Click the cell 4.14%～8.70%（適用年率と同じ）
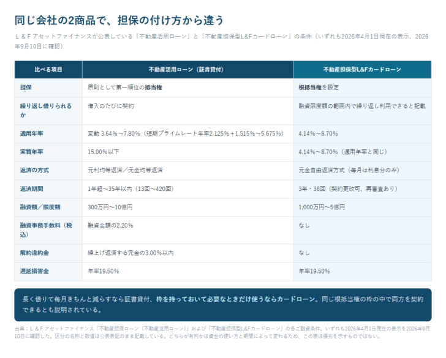This screenshot has height=358, width=446. (x=362, y=152)
